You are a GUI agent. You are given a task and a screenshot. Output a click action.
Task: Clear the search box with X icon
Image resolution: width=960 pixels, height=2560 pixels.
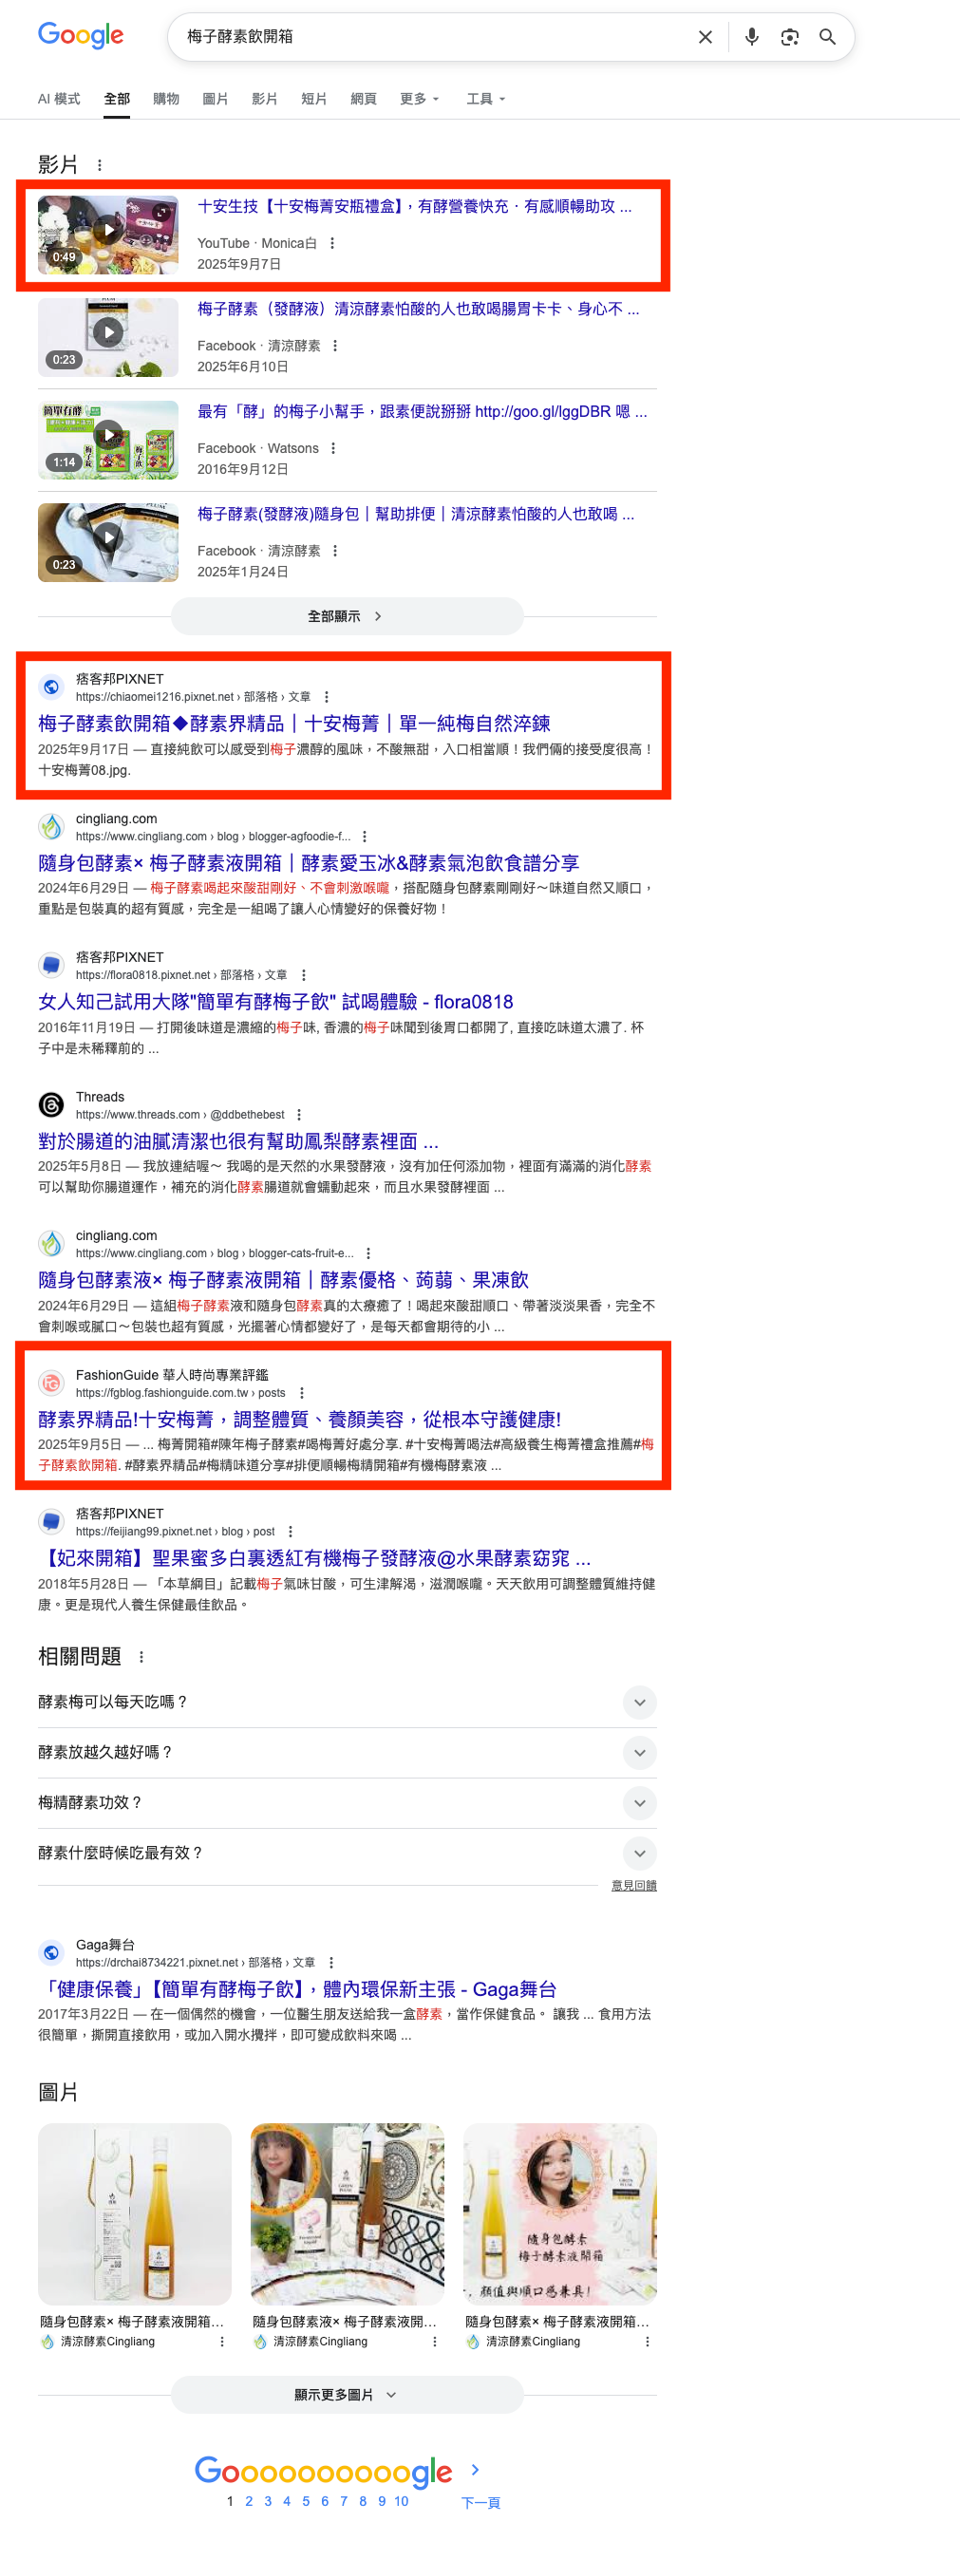(x=705, y=37)
